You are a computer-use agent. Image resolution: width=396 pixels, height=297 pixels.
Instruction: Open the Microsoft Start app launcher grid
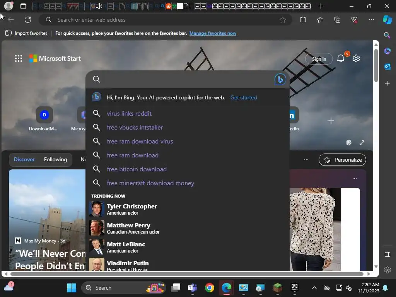tap(19, 59)
